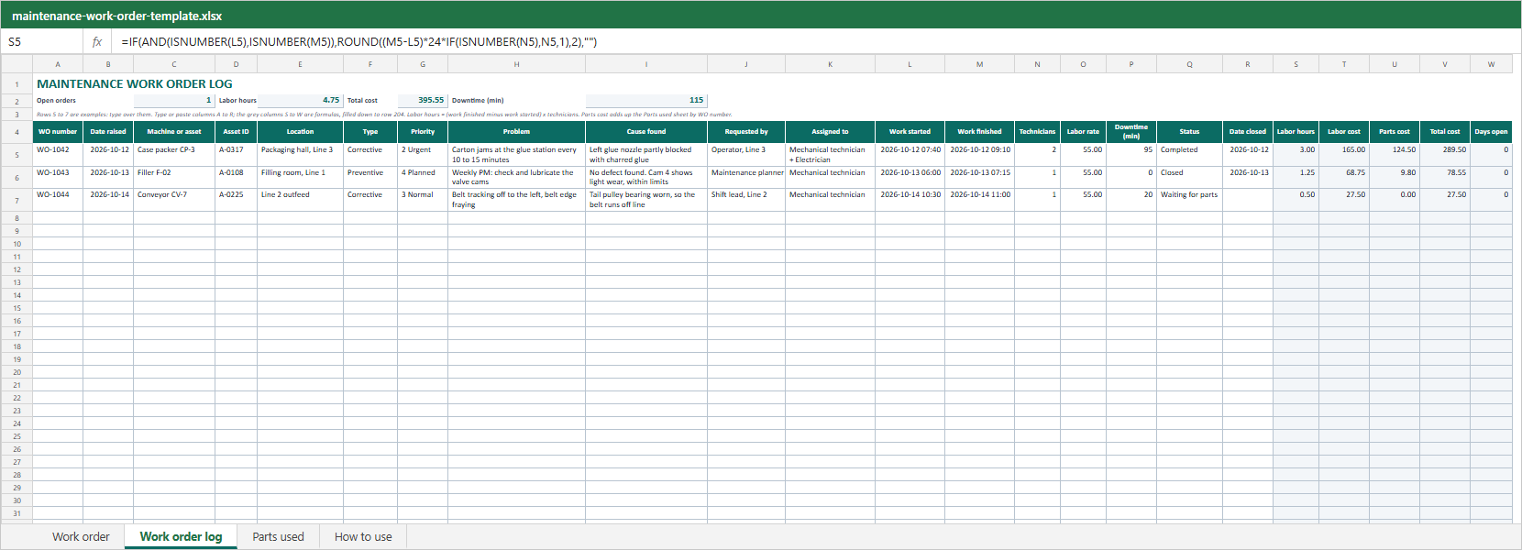Viewport: 1522px width, 550px height.
Task: Select the Preventive type cell
Action: [370, 178]
